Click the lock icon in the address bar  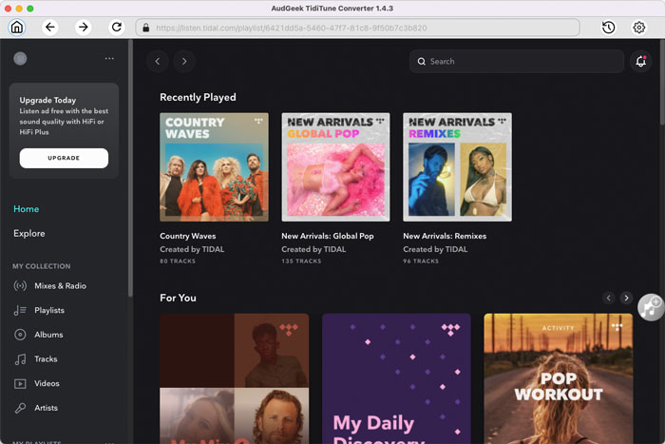(146, 28)
